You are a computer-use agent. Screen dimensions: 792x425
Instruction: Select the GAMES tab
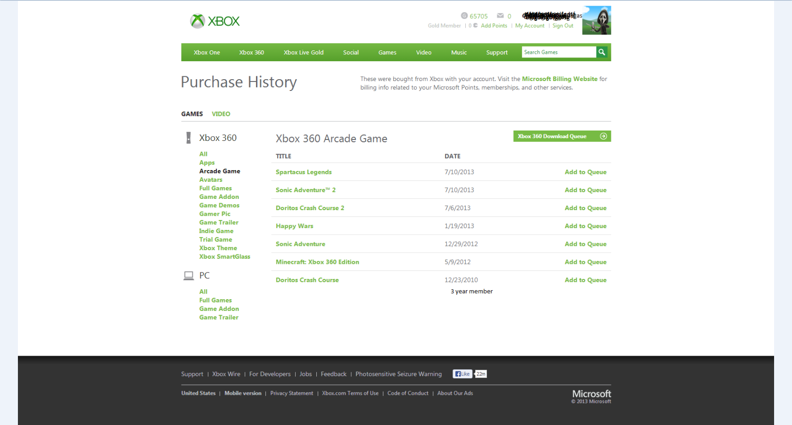click(x=192, y=114)
